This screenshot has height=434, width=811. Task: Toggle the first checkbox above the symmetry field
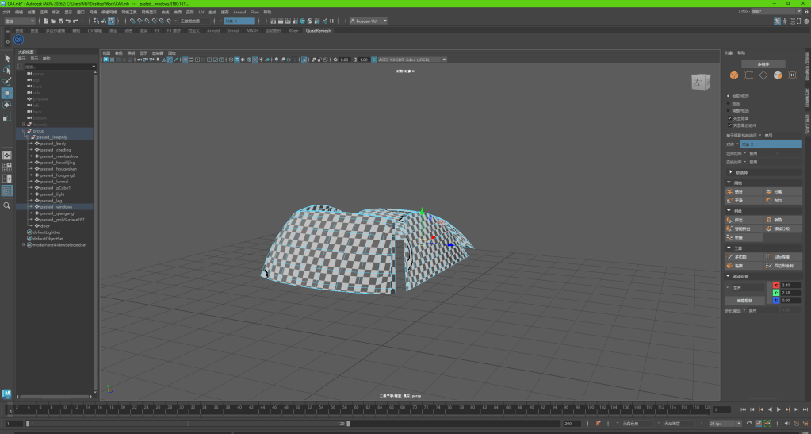pos(729,118)
